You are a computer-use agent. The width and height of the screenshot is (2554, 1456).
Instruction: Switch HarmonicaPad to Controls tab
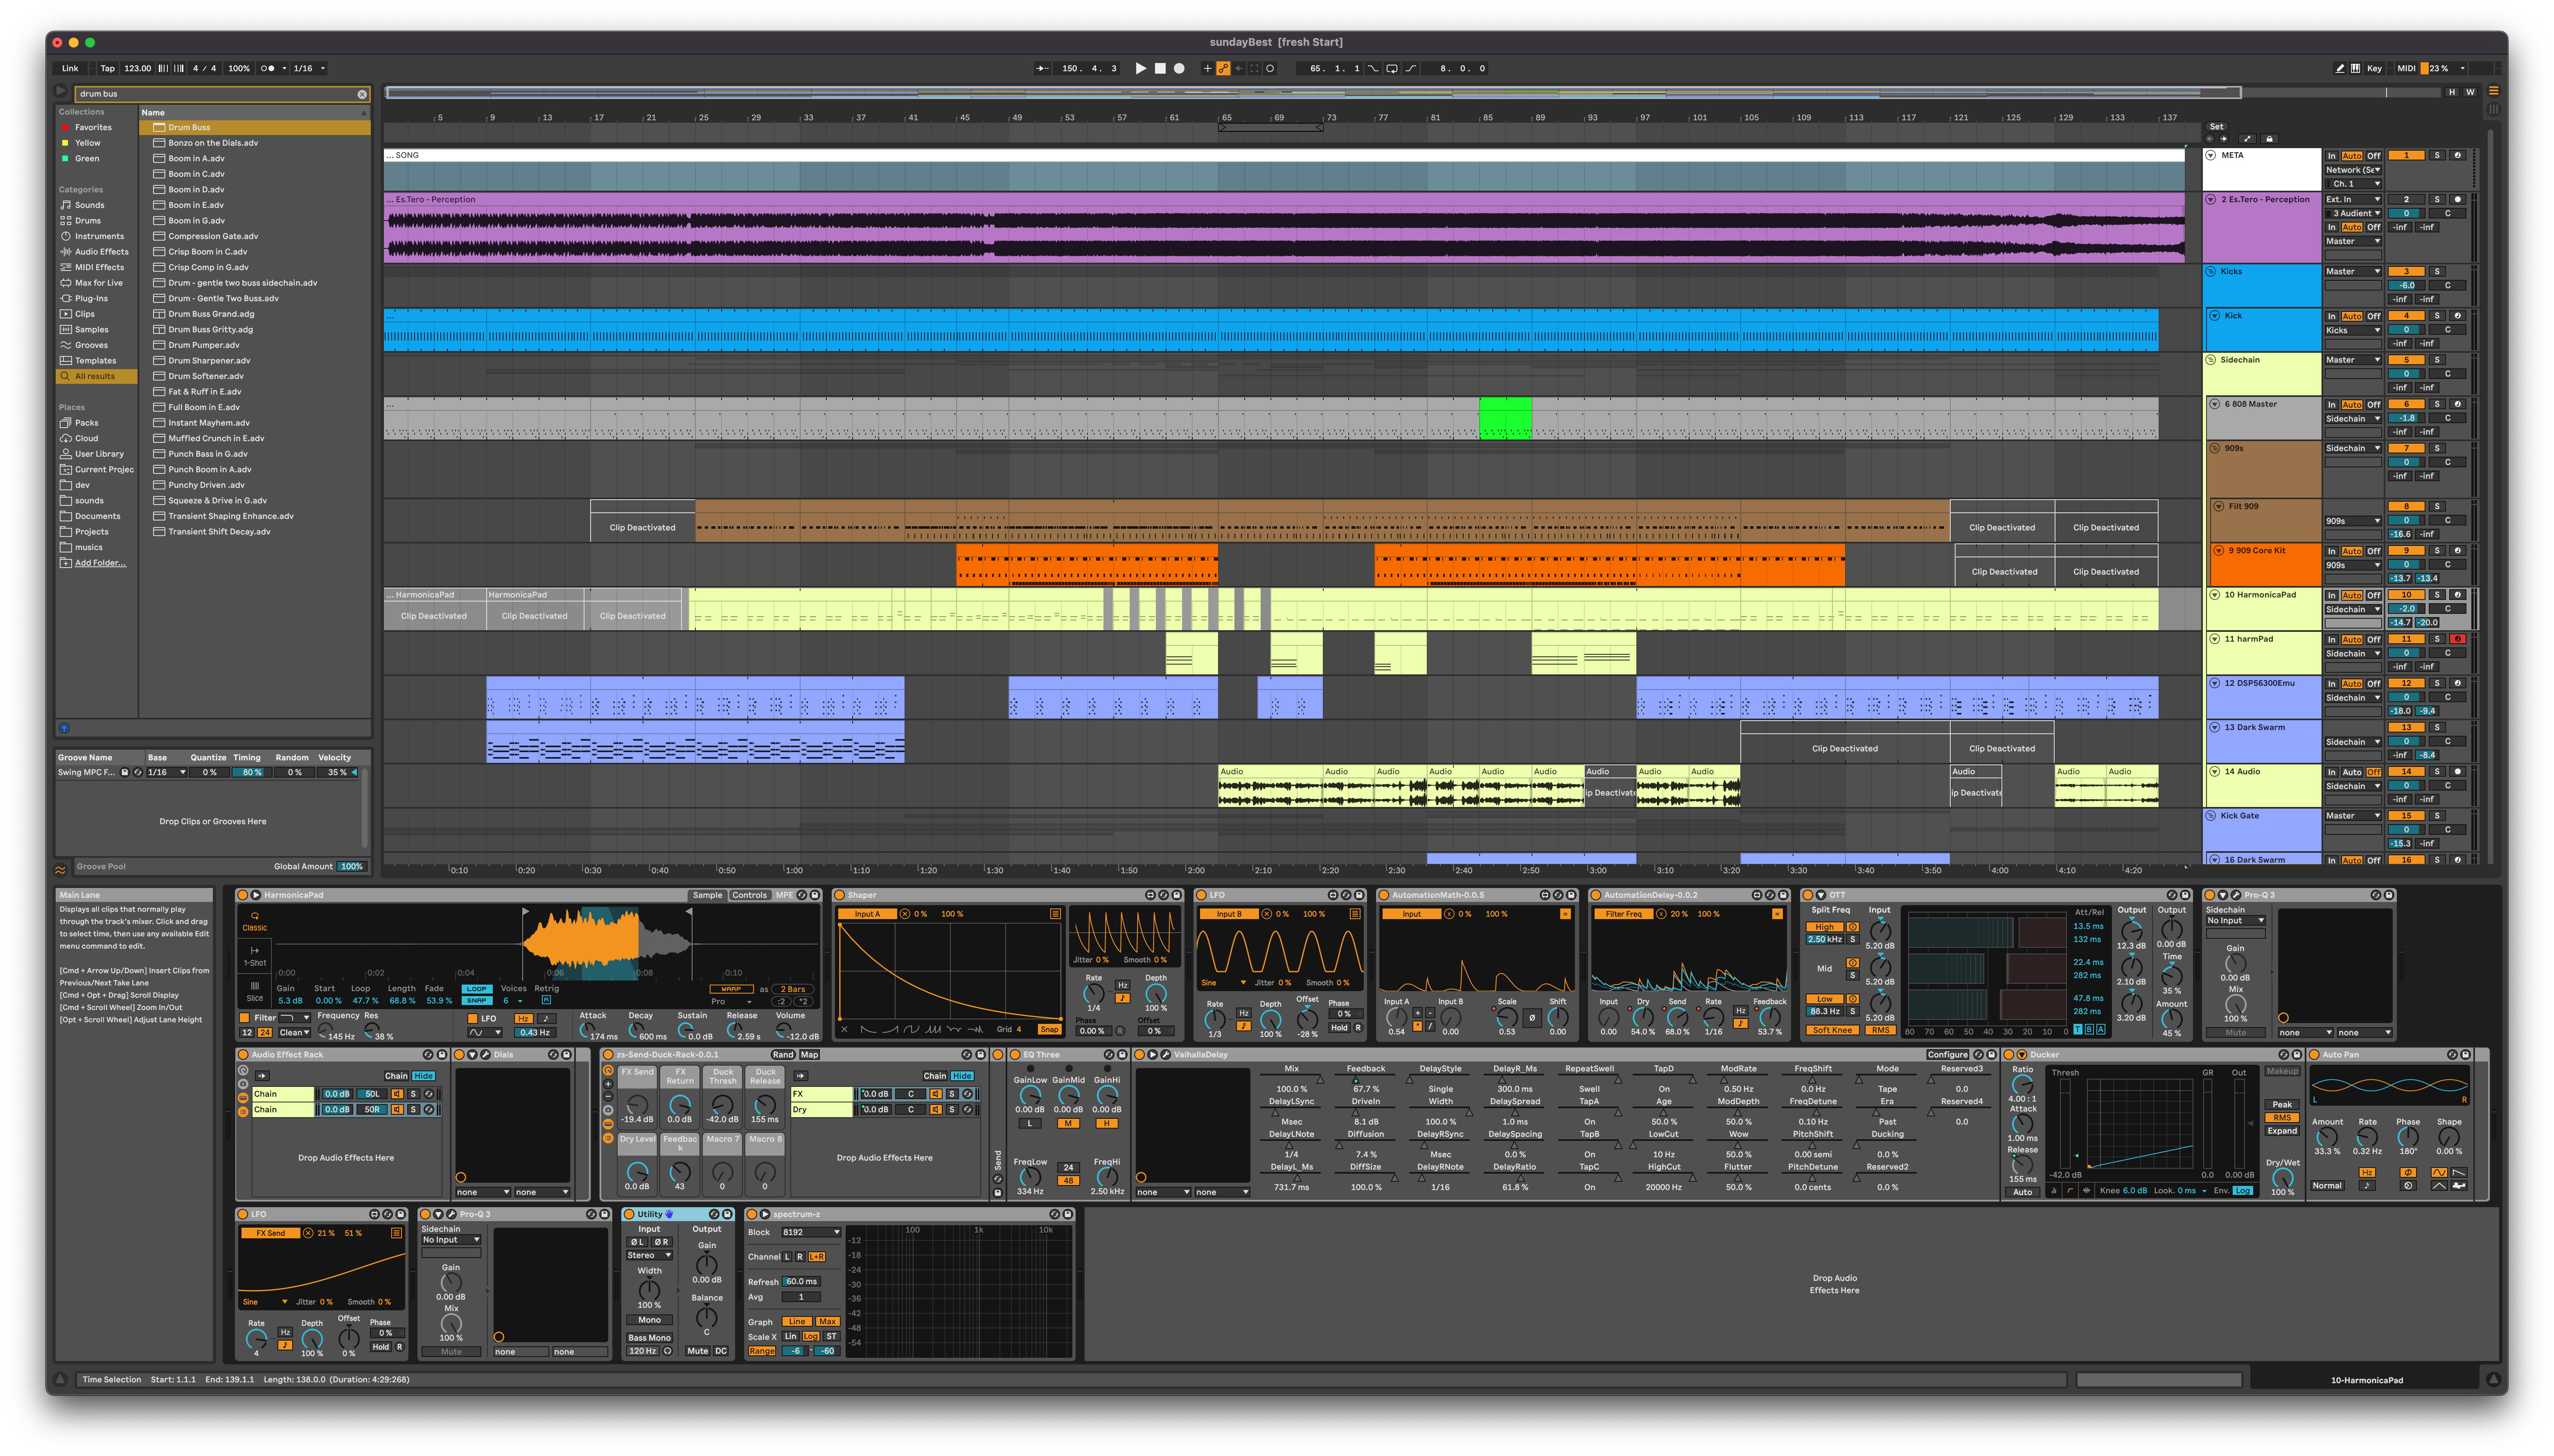(x=749, y=895)
